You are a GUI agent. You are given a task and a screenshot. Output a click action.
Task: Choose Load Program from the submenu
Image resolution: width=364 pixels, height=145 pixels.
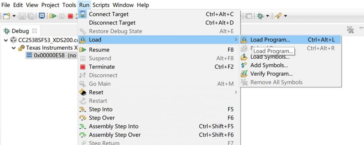click(x=270, y=40)
